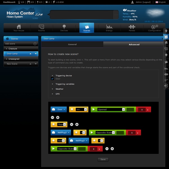Open the Opened state dropdown

coord(111,110)
